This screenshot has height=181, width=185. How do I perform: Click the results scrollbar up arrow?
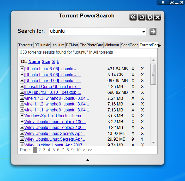[153, 60]
